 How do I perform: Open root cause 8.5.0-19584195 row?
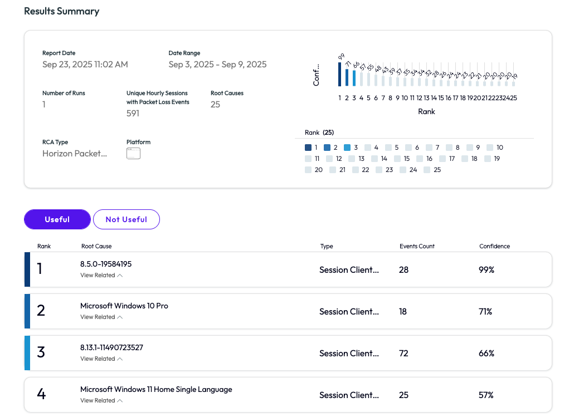pos(106,264)
